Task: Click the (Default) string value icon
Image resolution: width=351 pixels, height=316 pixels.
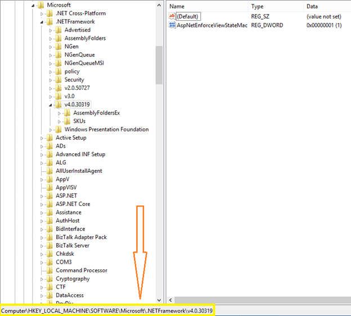Action: click(172, 16)
